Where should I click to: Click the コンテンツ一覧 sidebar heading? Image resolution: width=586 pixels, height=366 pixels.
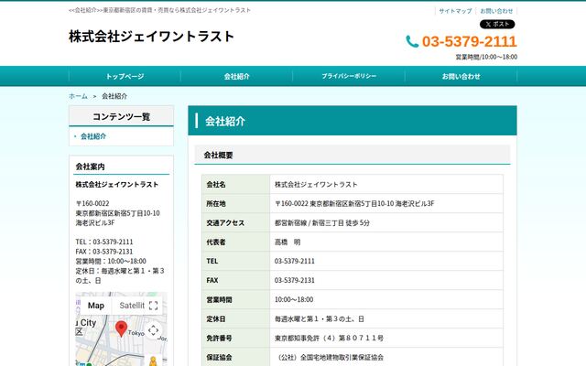tap(122, 116)
